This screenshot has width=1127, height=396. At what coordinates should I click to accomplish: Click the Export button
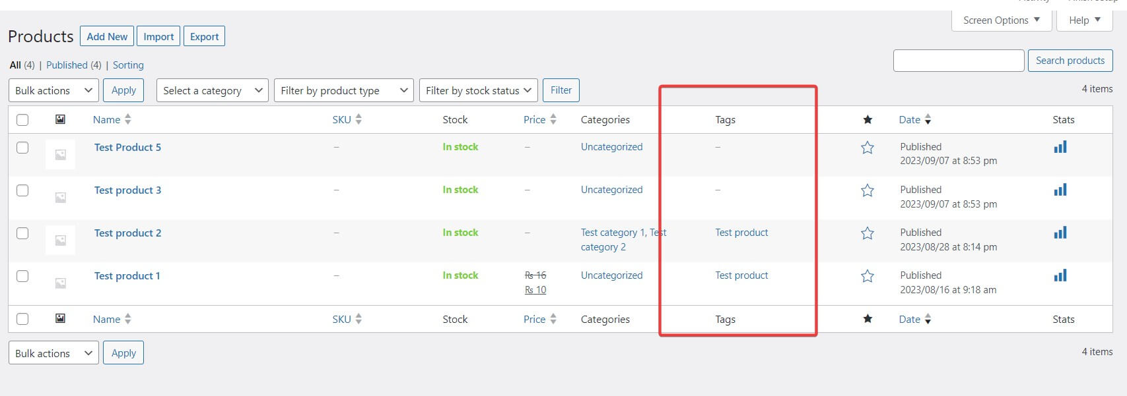tap(204, 36)
